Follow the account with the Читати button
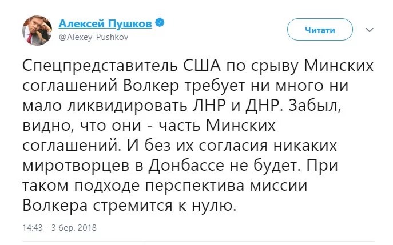Screen dimensions: 393x245 pos(320,30)
